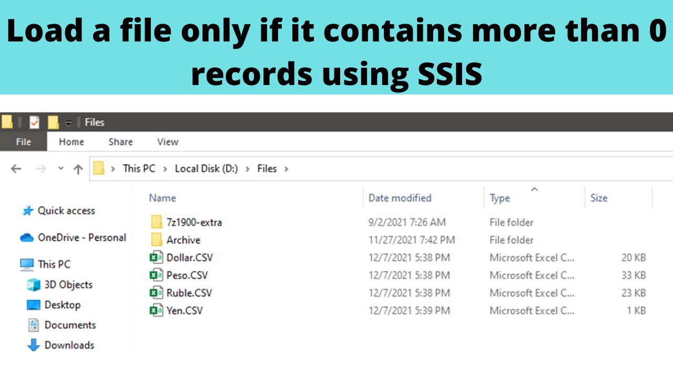Select file name Ruble.CSV

click(x=189, y=293)
